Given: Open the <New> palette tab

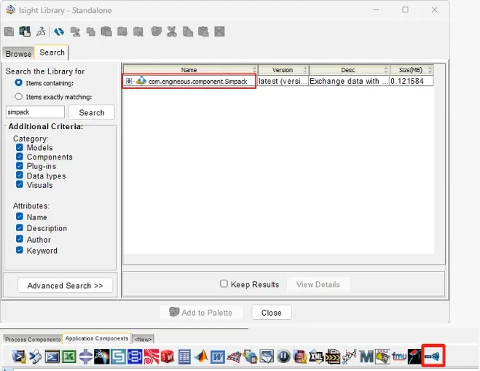Looking at the screenshot, I should (x=143, y=340).
